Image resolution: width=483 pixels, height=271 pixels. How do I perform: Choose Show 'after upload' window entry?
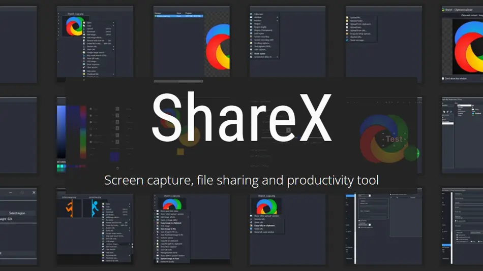[266, 216]
